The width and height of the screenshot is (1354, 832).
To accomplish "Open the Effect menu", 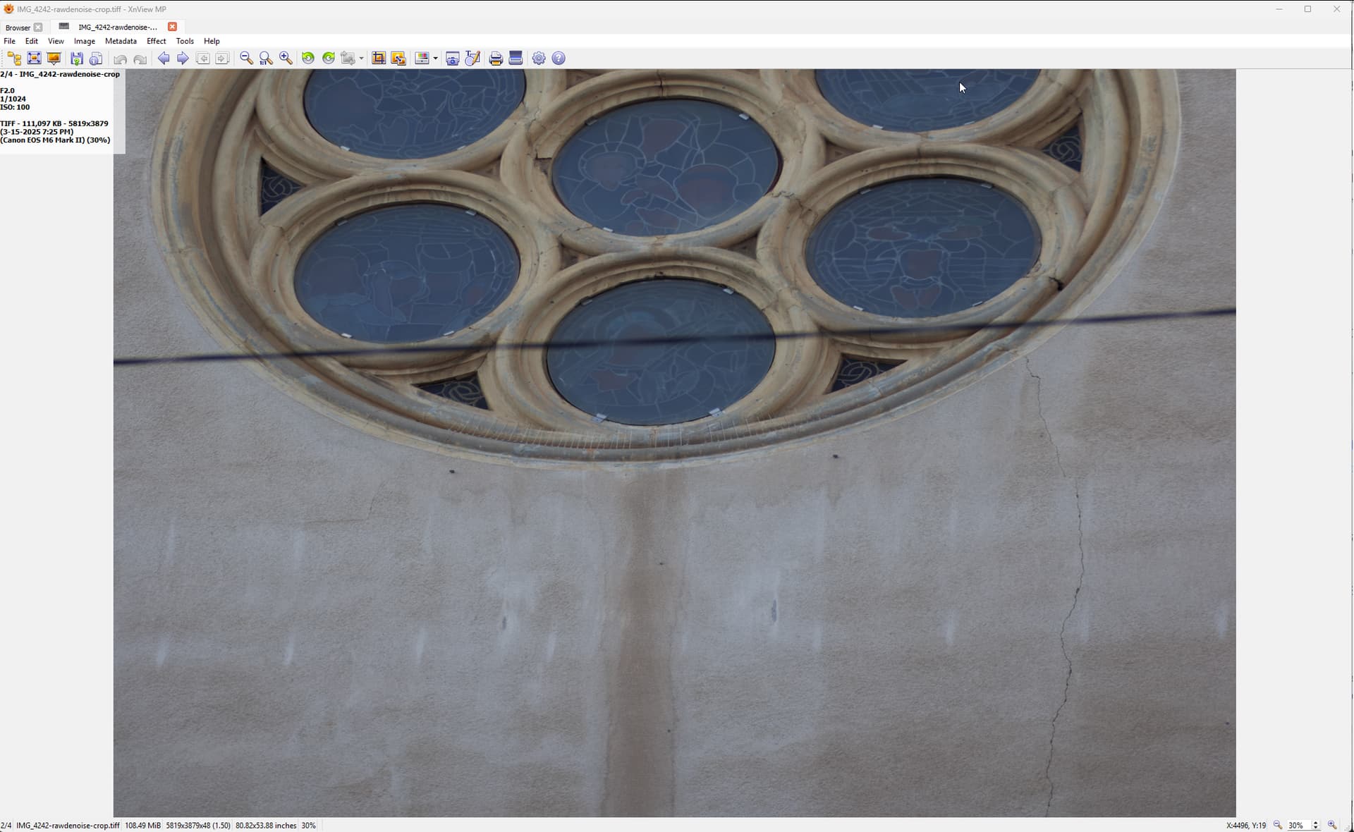I will tap(156, 41).
